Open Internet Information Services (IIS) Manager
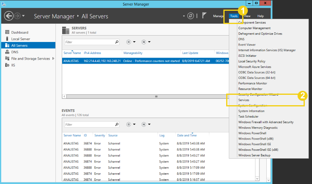Viewport: 312px width, 184px height. (x=267, y=50)
